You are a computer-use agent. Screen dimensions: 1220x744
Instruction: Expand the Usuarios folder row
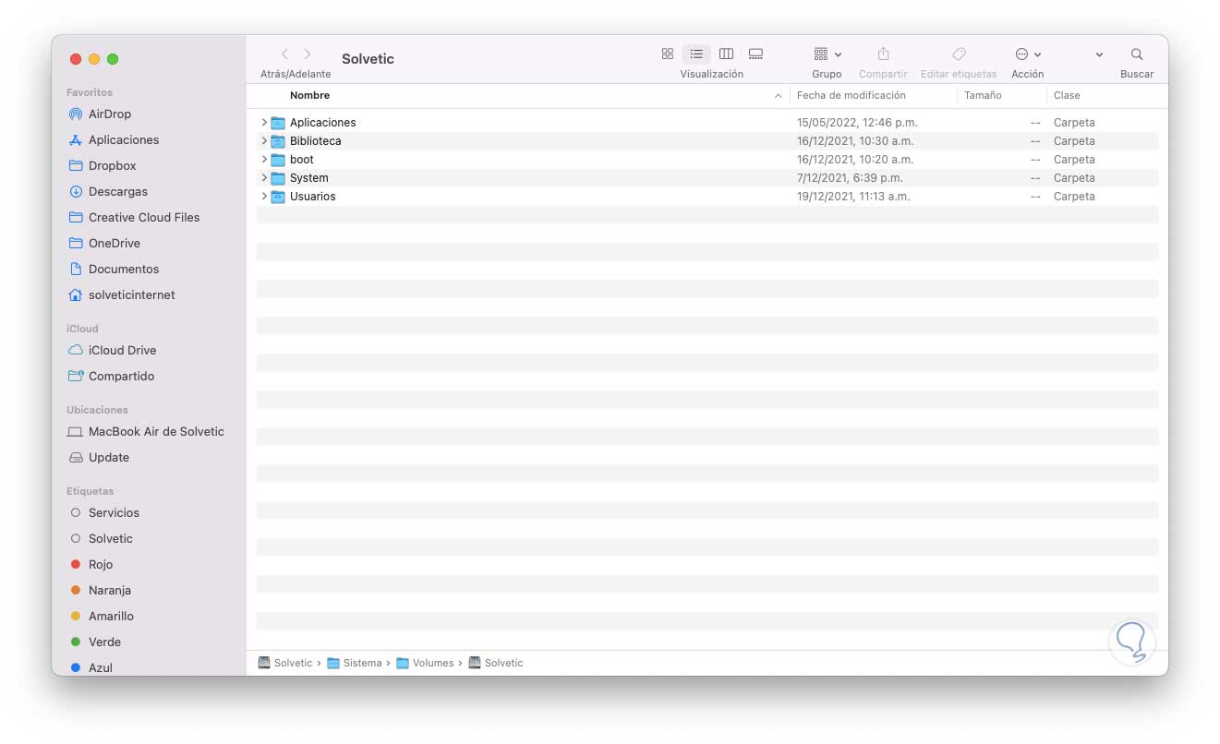tap(264, 196)
